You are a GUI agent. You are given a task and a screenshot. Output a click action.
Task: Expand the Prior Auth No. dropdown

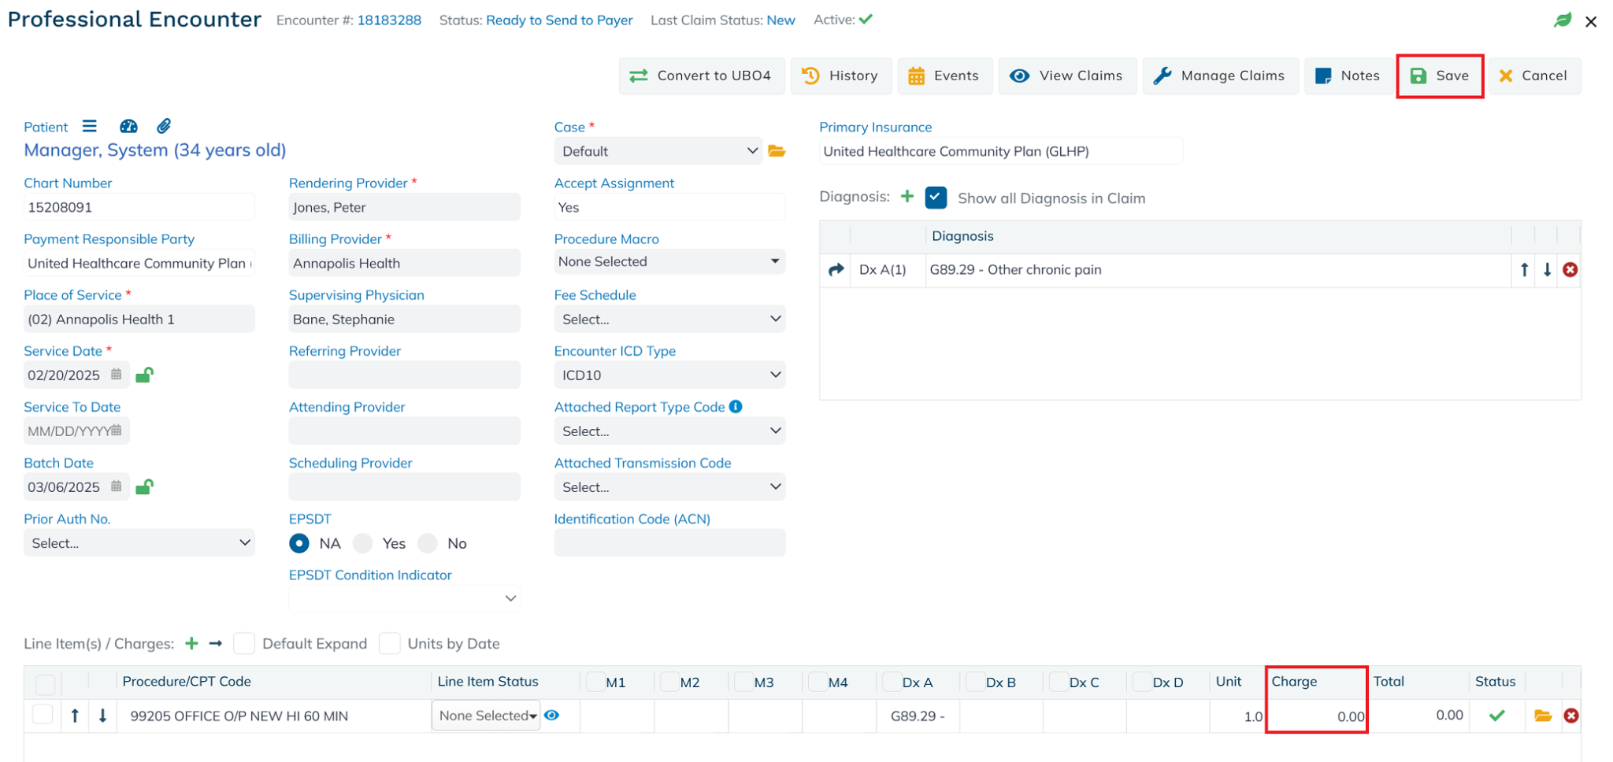click(139, 543)
